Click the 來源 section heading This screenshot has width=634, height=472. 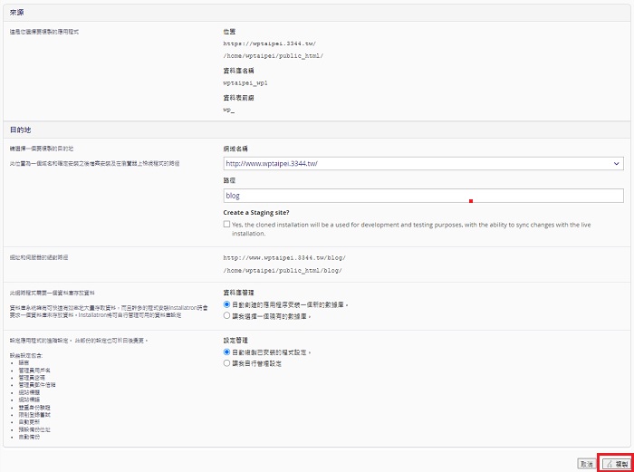(17, 13)
